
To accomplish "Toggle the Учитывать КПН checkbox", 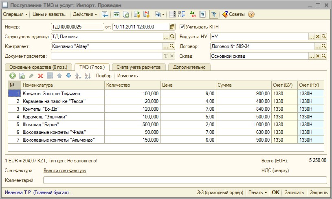I will (182, 26).
